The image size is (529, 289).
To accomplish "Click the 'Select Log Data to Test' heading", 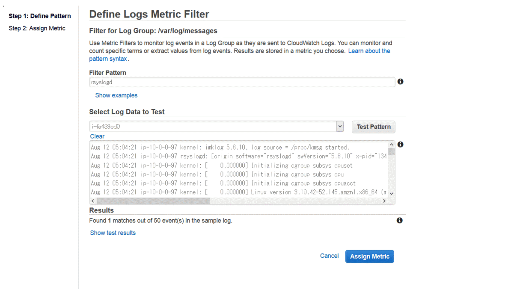I will click(x=127, y=112).
